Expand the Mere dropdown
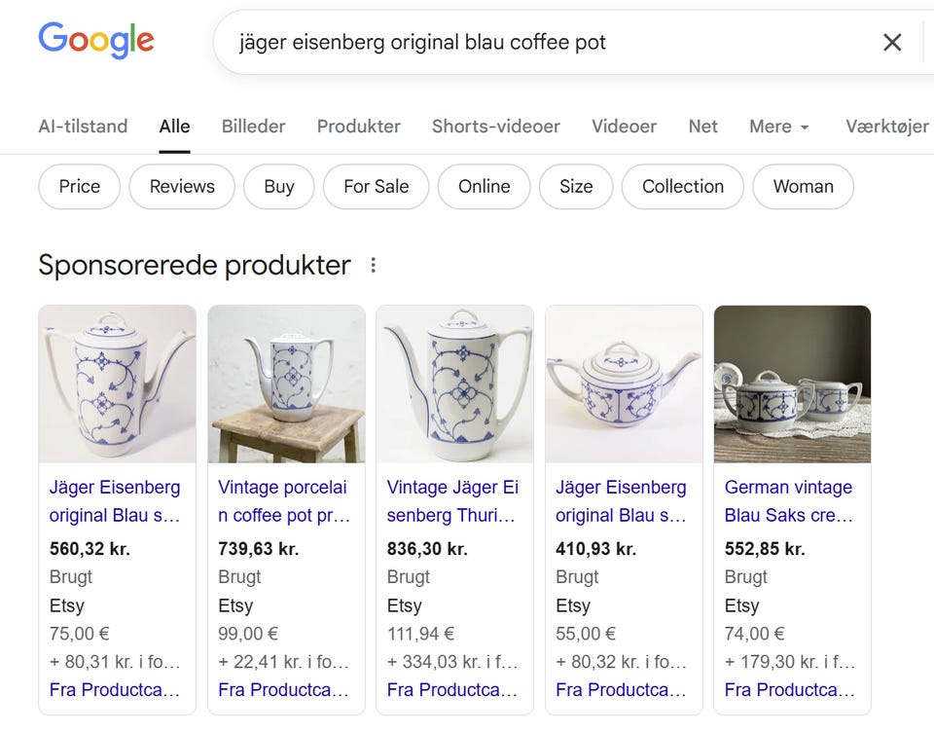The width and height of the screenshot is (934, 732). coord(779,127)
